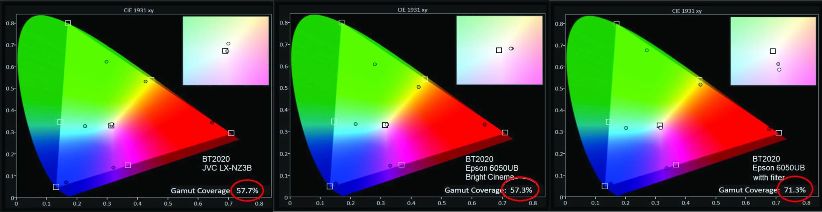Click measured cyan point in with-filter chart
This screenshot has width=822, height=212.
point(626,128)
